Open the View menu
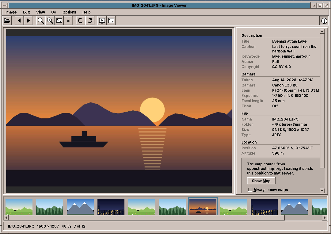 [40, 12]
